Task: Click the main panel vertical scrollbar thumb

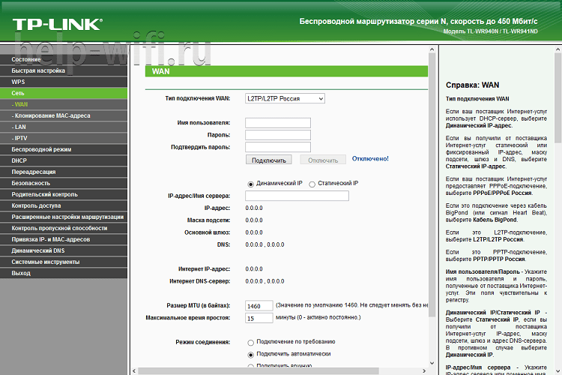Action: coord(432,184)
